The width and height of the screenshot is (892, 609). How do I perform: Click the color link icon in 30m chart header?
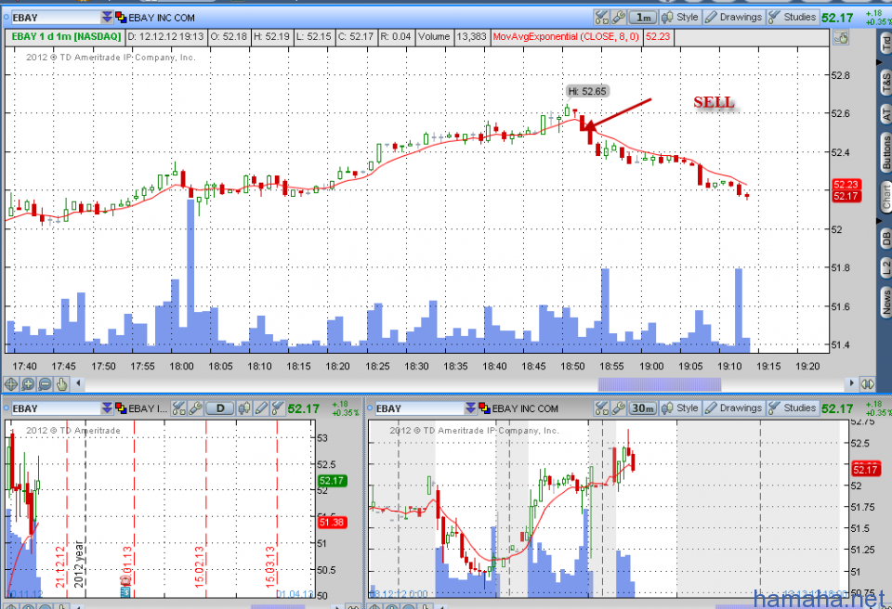(x=484, y=408)
